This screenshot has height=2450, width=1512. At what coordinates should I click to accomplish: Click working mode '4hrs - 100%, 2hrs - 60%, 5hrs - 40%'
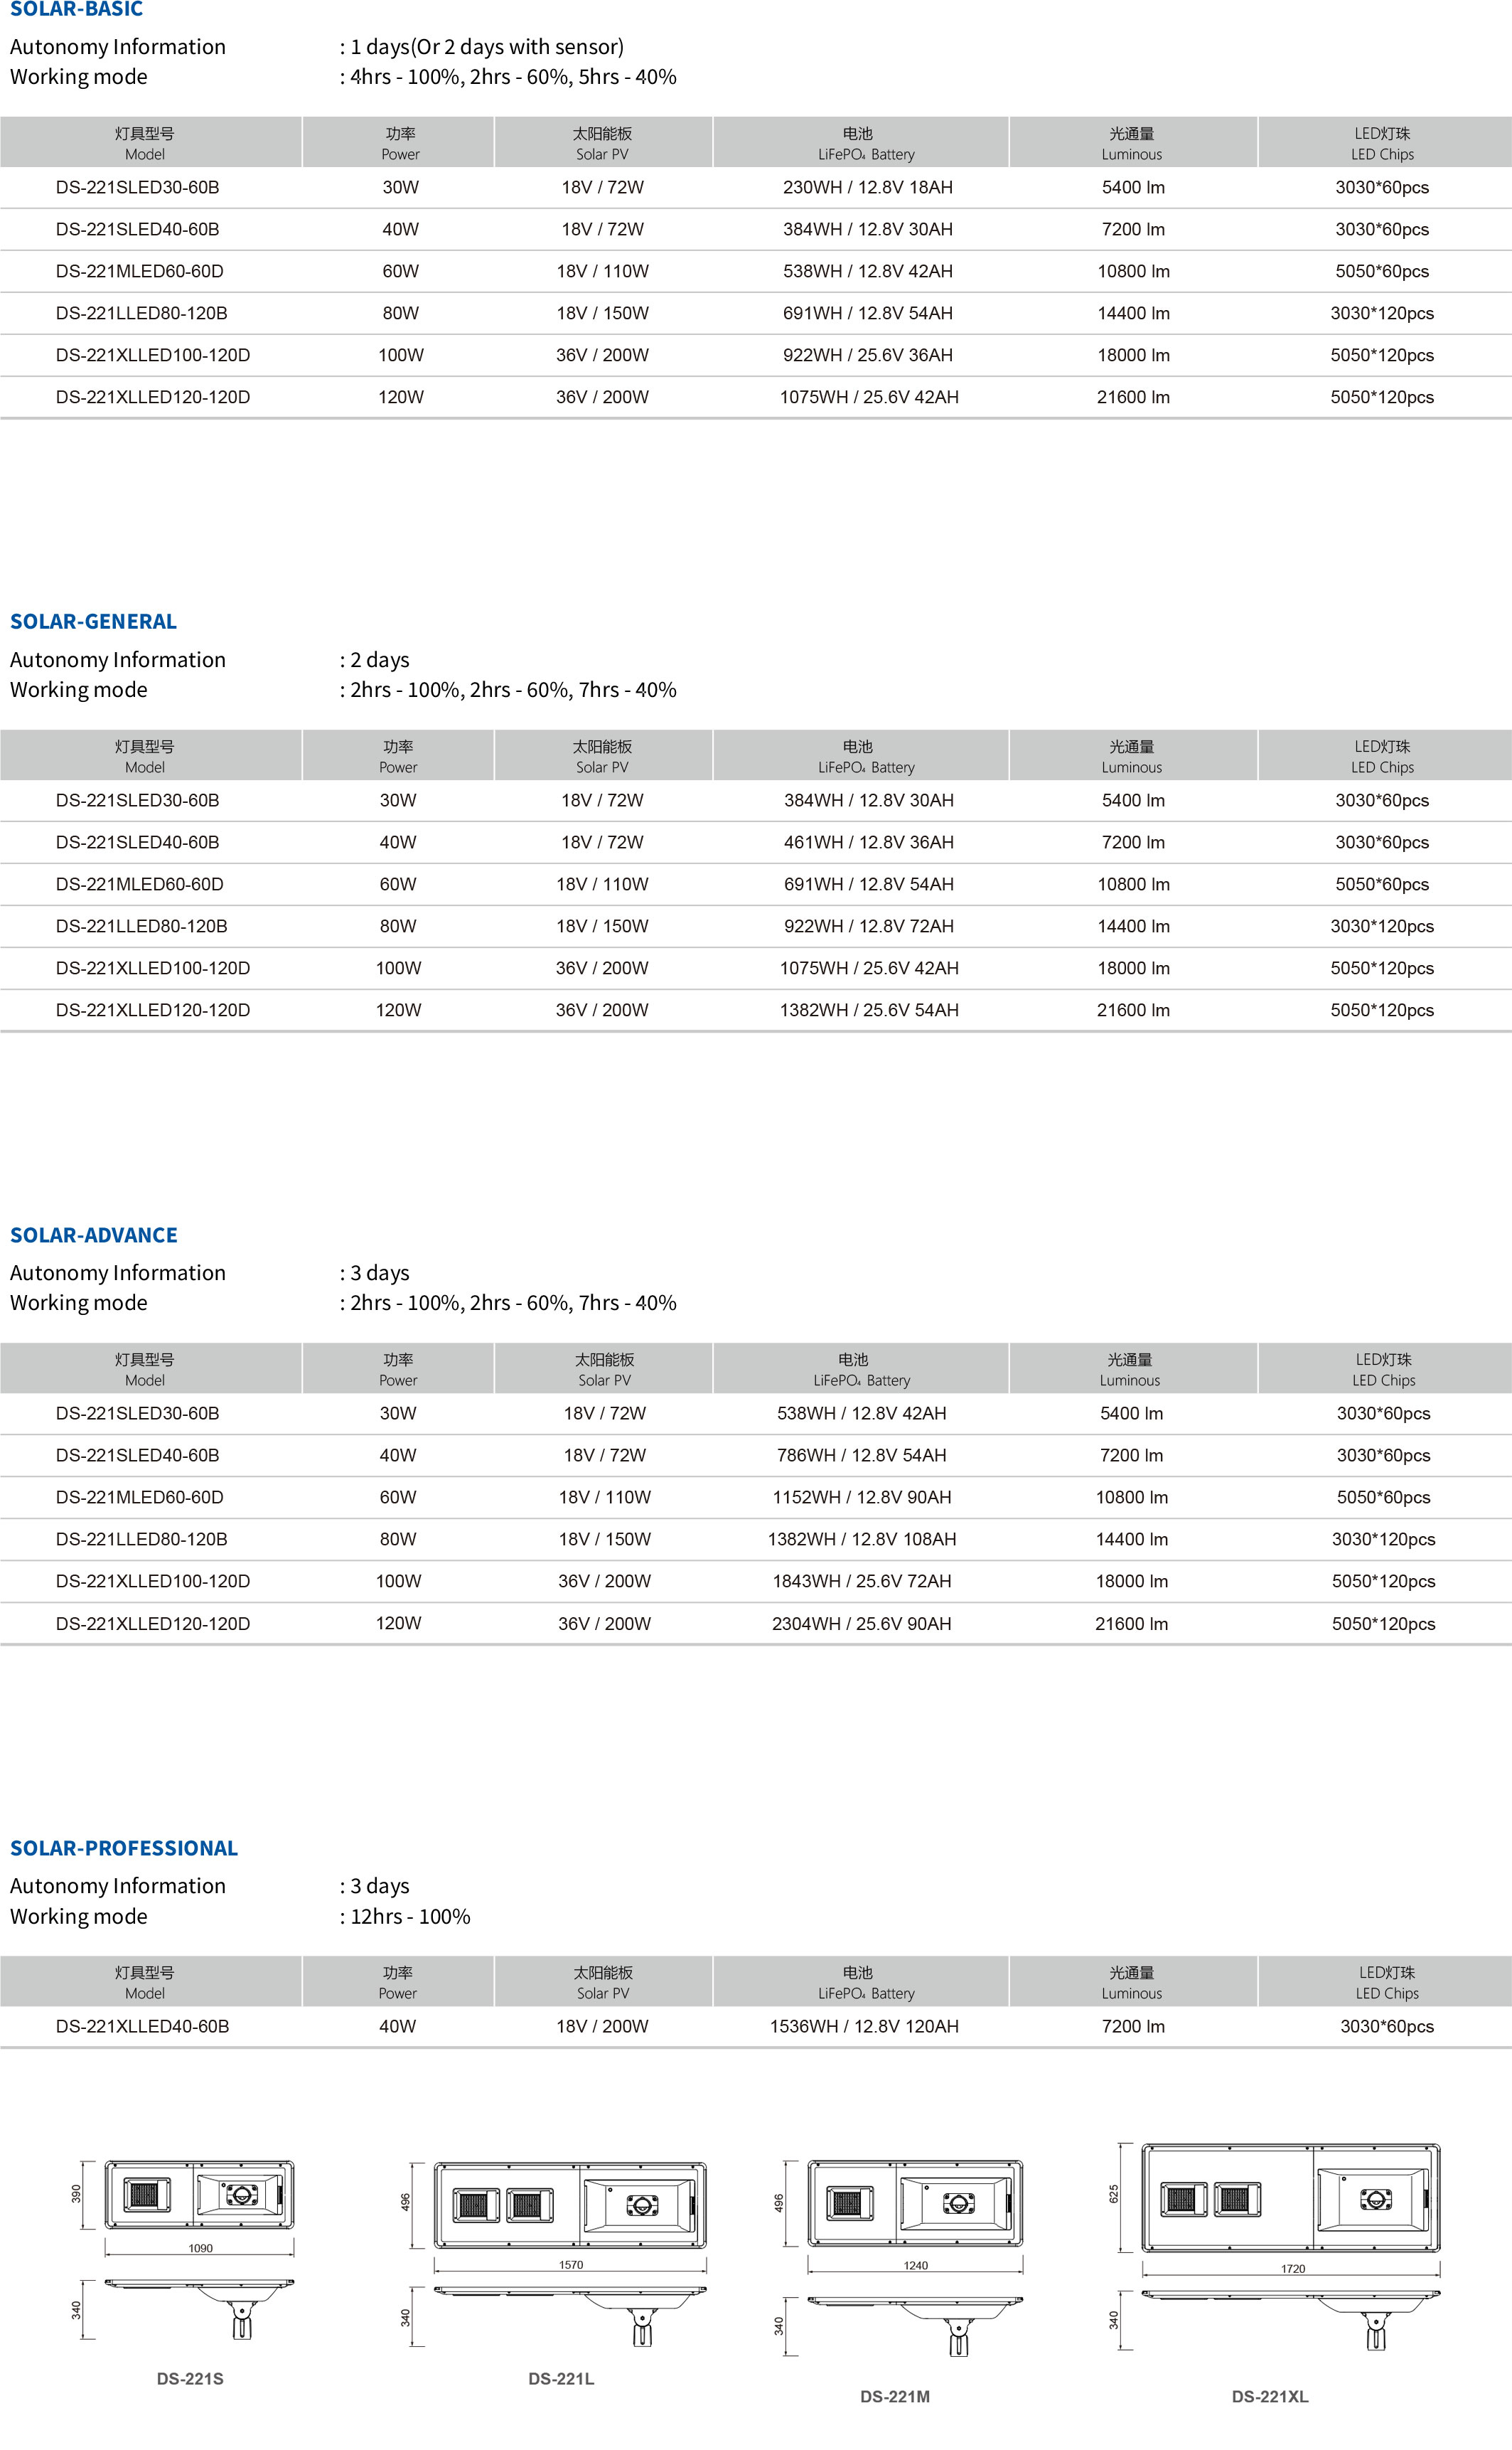pos(513,77)
